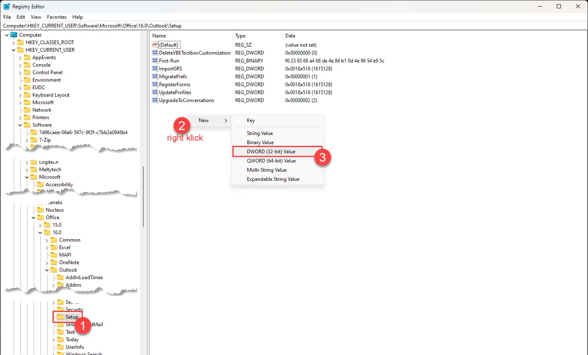The image size is (588, 355).
Task: Collapse the Software node arrow
Action: pyautogui.click(x=20, y=125)
